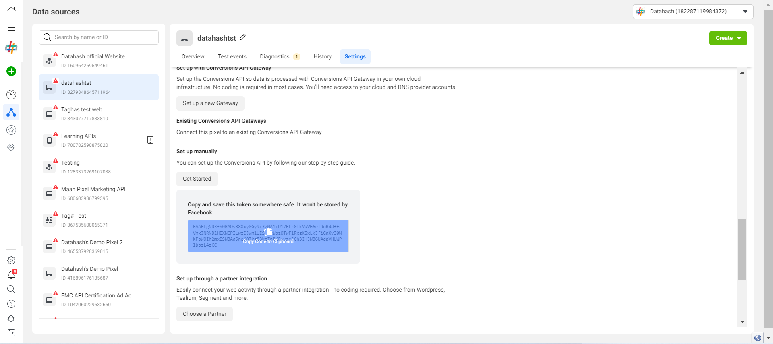Click the settings panel scroll up arrow
The height and width of the screenshot is (344, 773).
tap(742, 72)
